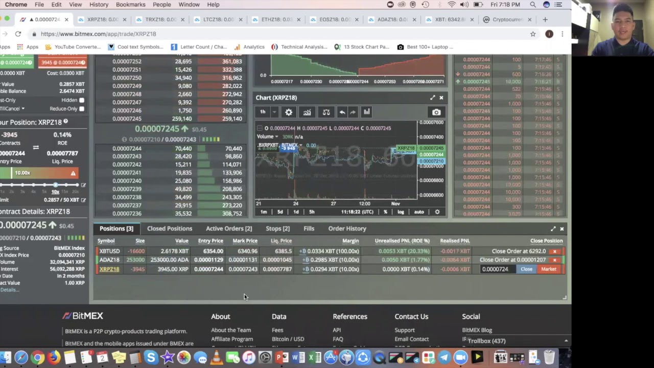Open Chrome three-dot menu
The height and width of the screenshot is (368, 654).
(x=562, y=34)
